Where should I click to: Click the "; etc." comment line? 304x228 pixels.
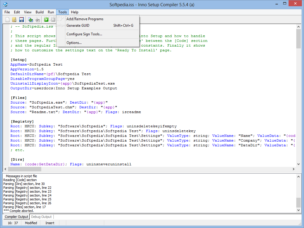[x=18, y=150]
